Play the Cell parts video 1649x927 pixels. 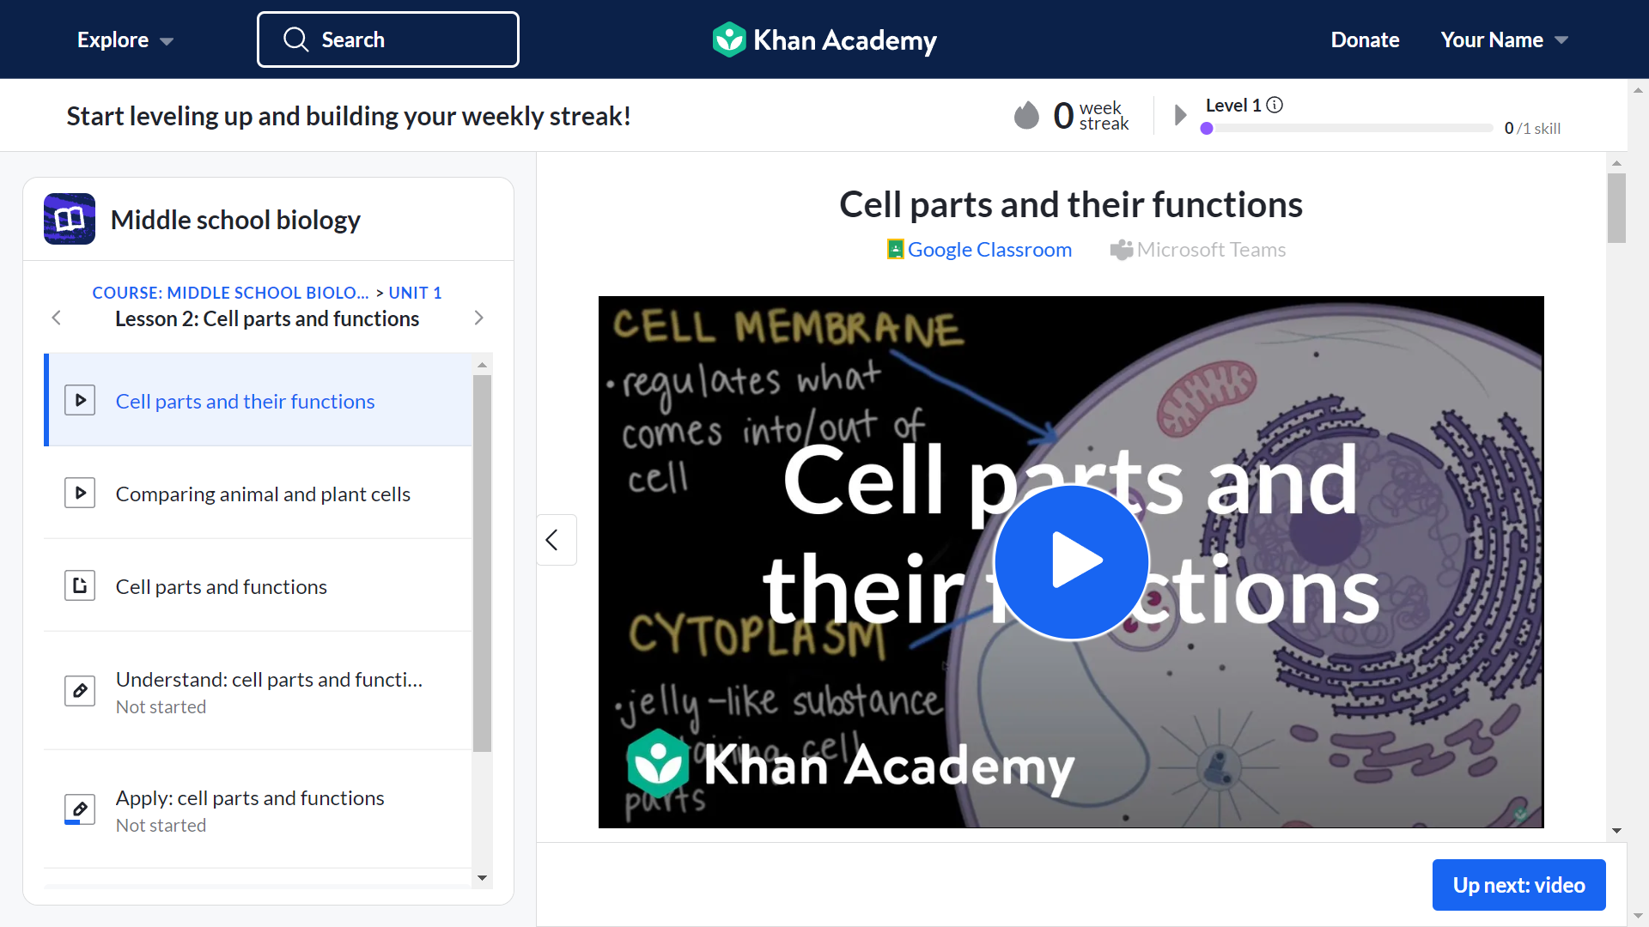tap(1071, 561)
